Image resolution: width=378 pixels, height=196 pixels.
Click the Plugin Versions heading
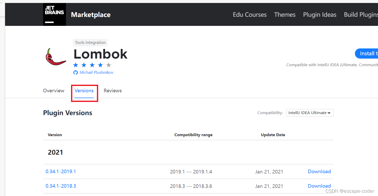click(68, 113)
